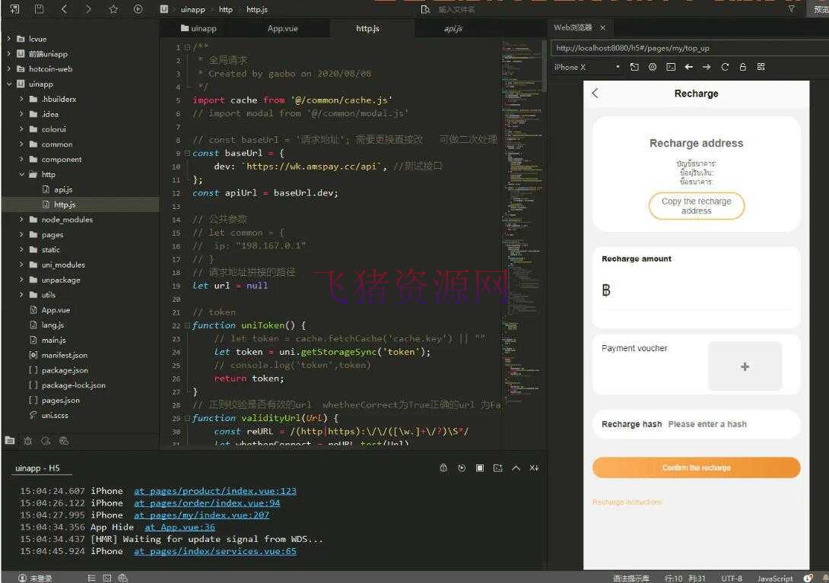Open the browser console terminal icon
The image size is (829, 583).
coord(670,67)
